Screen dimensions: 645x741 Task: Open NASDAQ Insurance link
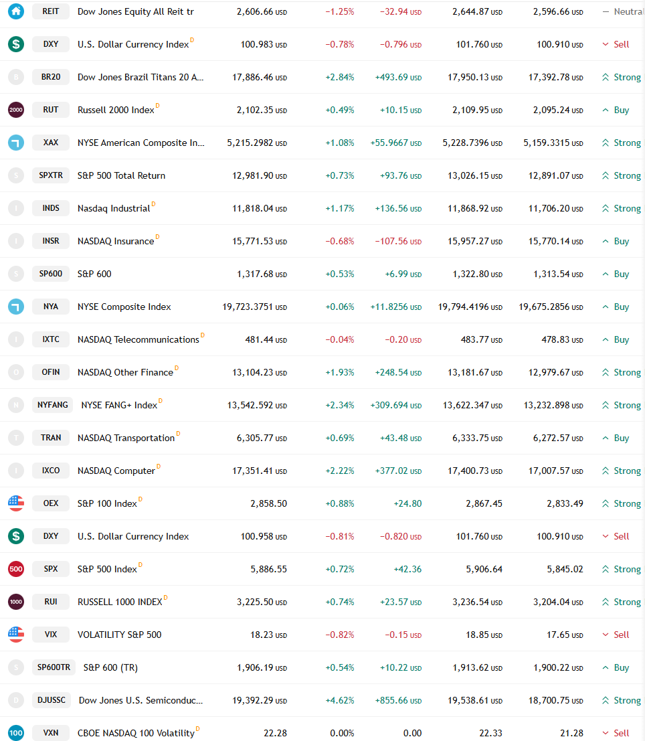(116, 241)
